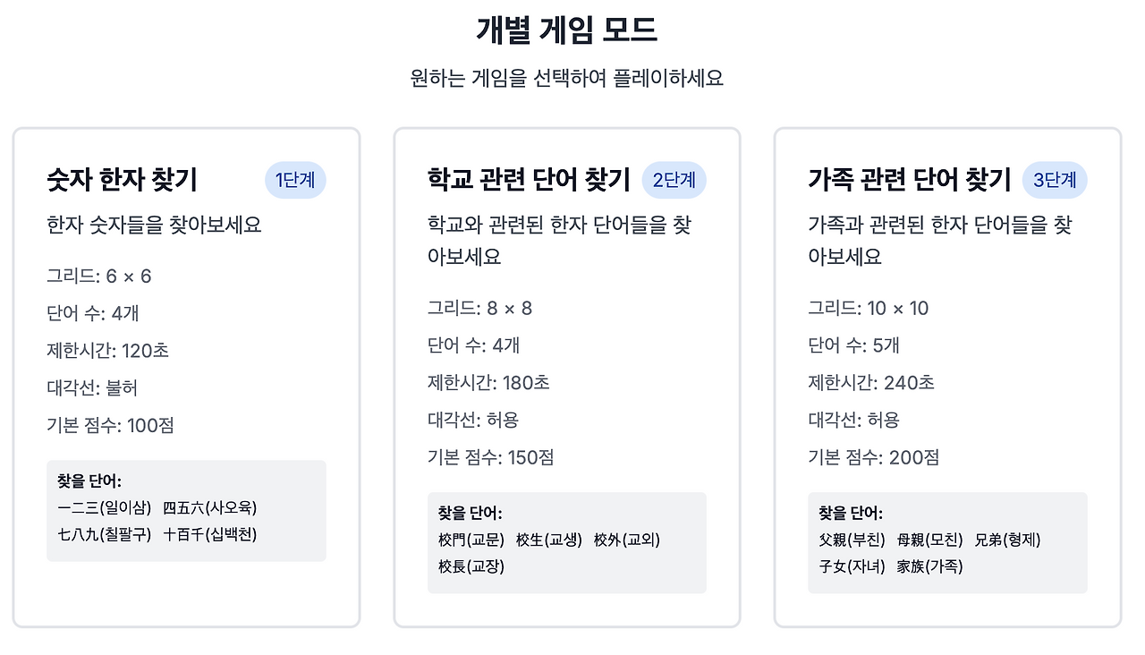This screenshot has width=1145, height=655.
Task: Click the word 一二三(일이삼)
Action: point(106,506)
